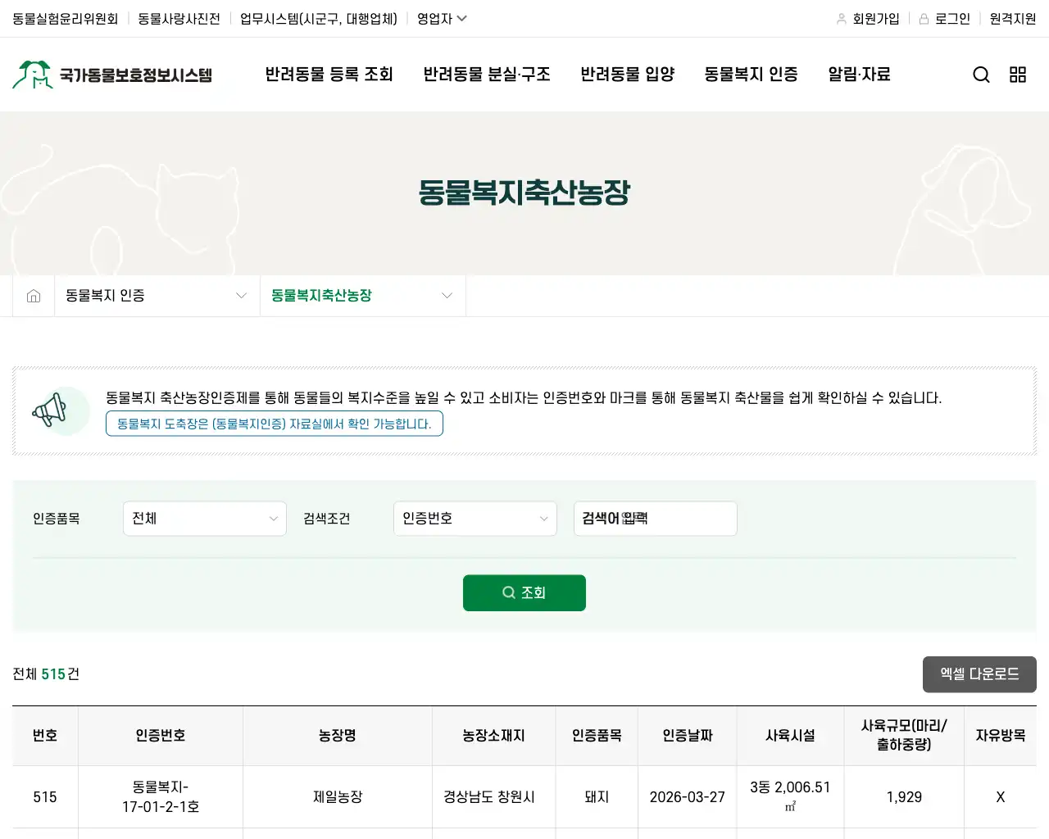
Task: Expand the 영업자 dropdown
Action: click(442, 19)
